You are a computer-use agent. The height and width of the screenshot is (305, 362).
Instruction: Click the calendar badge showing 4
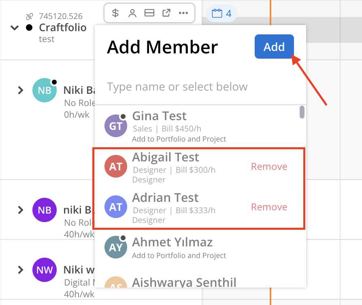221,14
